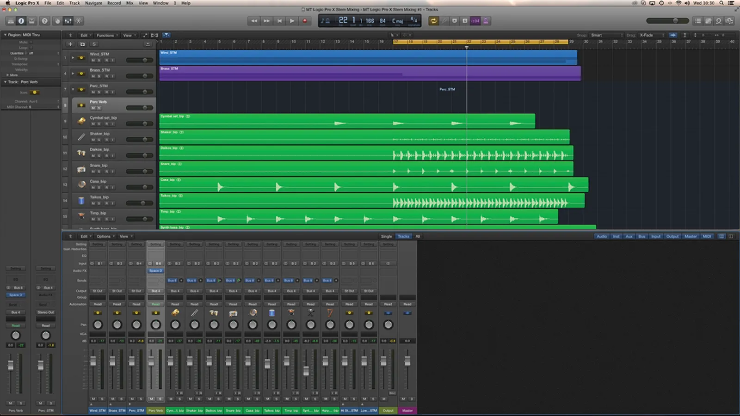This screenshot has width=740, height=416.
Task: Open the Functions menu in Tracks area
Action: pos(106,35)
